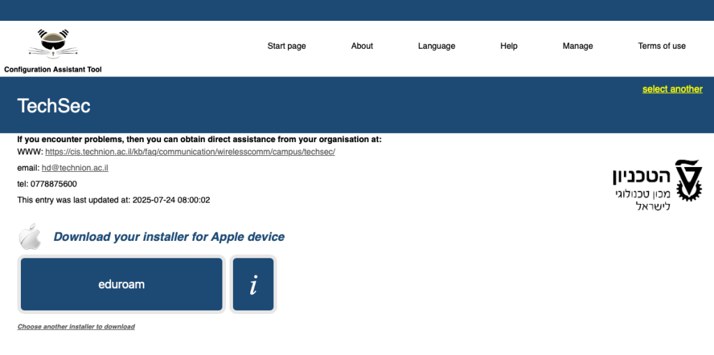Click the last updated timestamp text
714x355 pixels.
click(114, 200)
